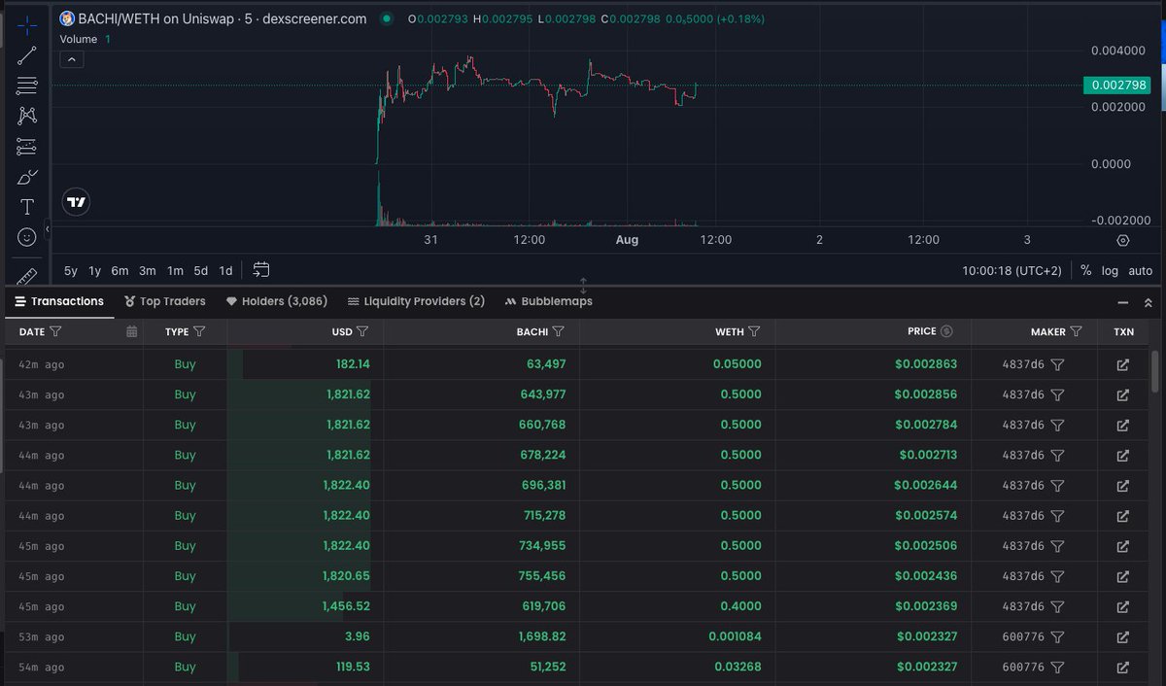Viewport: 1166px width, 686px height.
Task: Open transaction link for 1,456.52 USD buy
Action: (1123, 606)
